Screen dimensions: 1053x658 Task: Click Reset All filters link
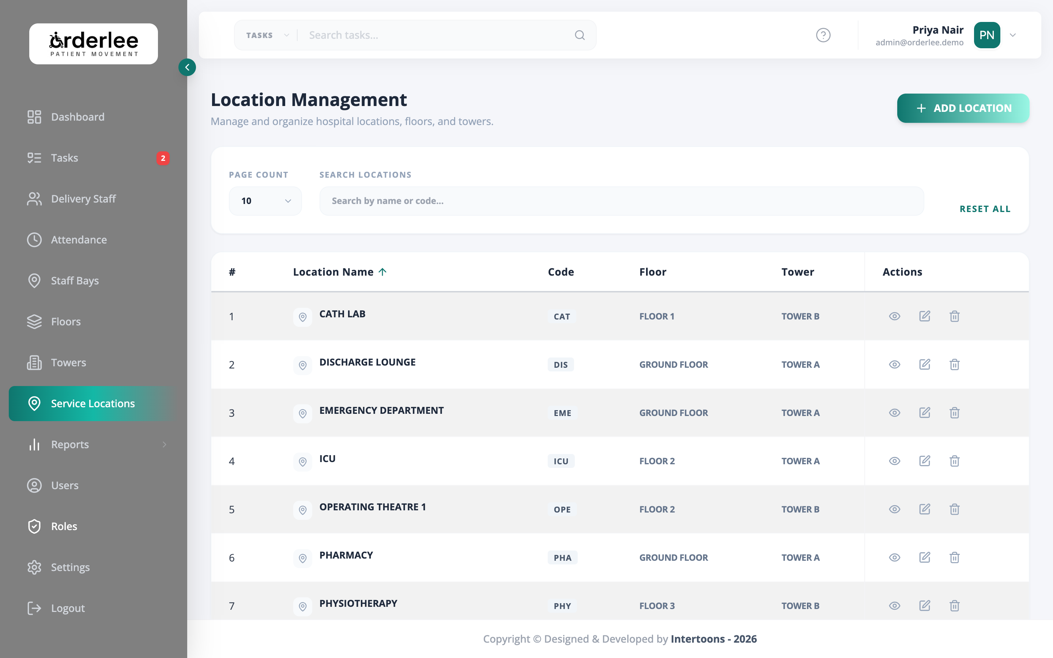point(985,209)
